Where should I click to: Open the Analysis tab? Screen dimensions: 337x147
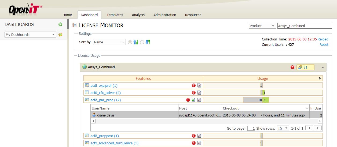tap(138, 15)
